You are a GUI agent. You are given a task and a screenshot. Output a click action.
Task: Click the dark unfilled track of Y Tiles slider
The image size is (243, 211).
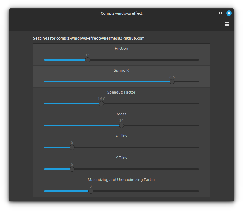point(135,169)
